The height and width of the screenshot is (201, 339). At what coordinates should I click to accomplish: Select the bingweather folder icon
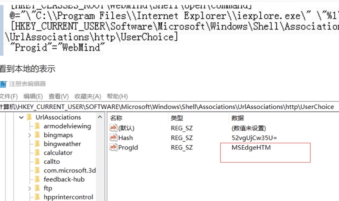[x=37, y=144]
